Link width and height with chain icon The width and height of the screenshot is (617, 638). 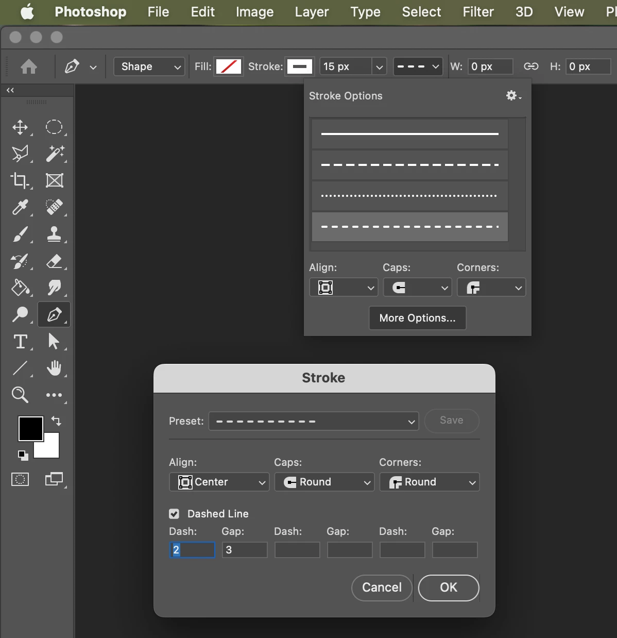(531, 66)
